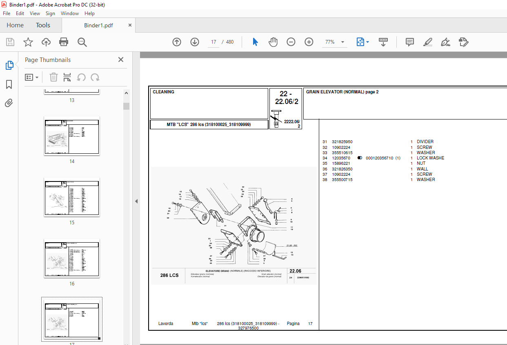Toggle scrolling mode keyboard icon
The width and height of the screenshot is (507, 345).
[383, 42]
